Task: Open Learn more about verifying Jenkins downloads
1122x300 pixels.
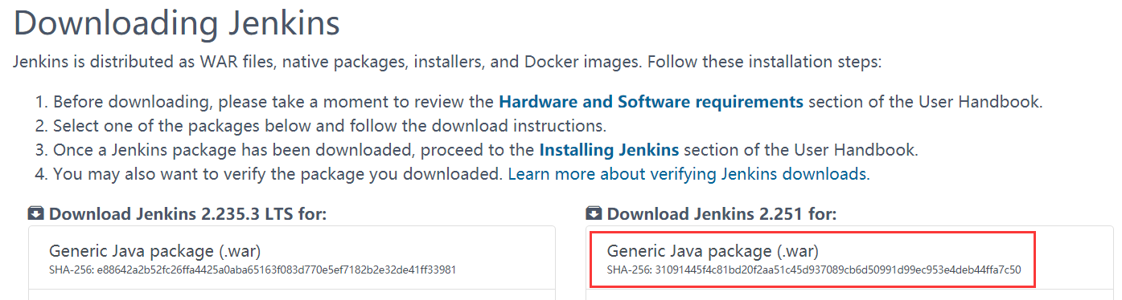Action: click(688, 174)
